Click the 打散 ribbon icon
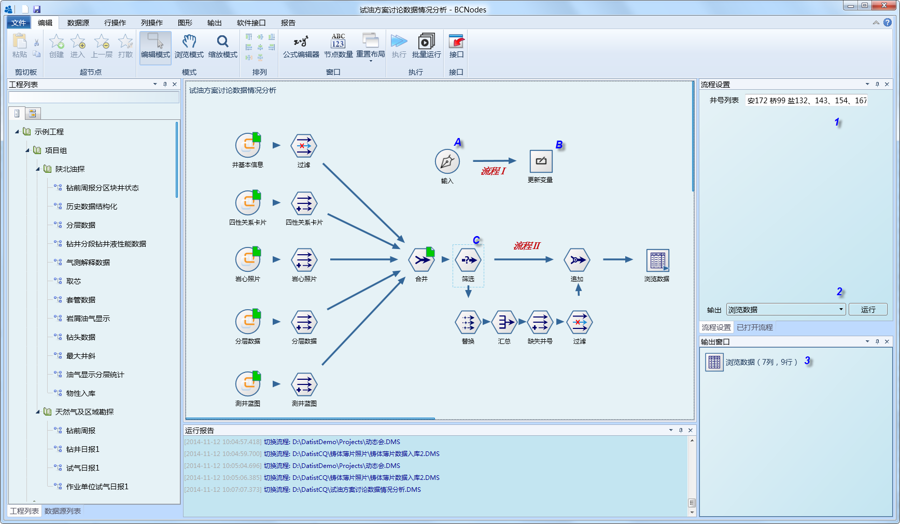Screen dimensions: 900x524 click(125, 46)
